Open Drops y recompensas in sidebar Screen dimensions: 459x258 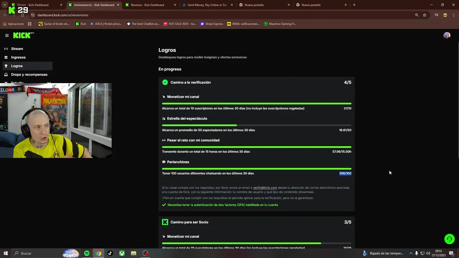pyautogui.click(x=28, y=75)
